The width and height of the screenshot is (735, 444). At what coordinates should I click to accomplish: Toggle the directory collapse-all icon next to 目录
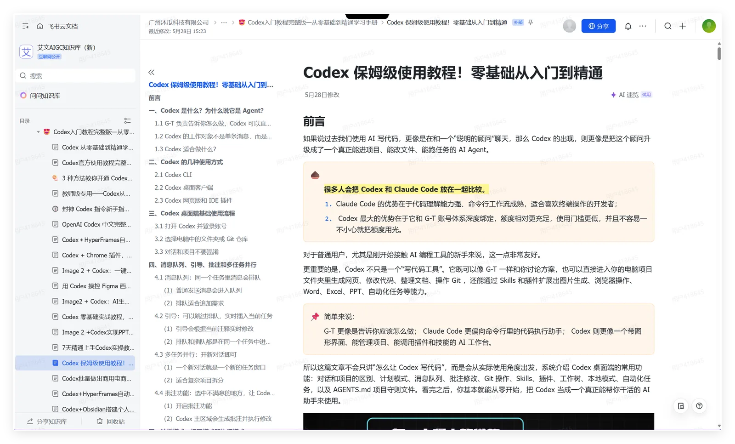(x=127, y=121)
